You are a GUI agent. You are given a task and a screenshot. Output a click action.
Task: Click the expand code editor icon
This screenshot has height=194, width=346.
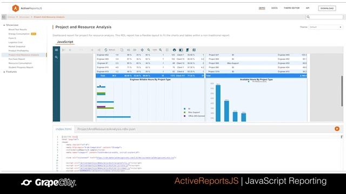342,137
